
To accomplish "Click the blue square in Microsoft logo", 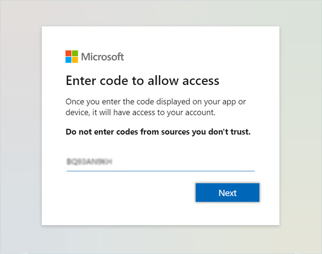I will click(68, 60).
